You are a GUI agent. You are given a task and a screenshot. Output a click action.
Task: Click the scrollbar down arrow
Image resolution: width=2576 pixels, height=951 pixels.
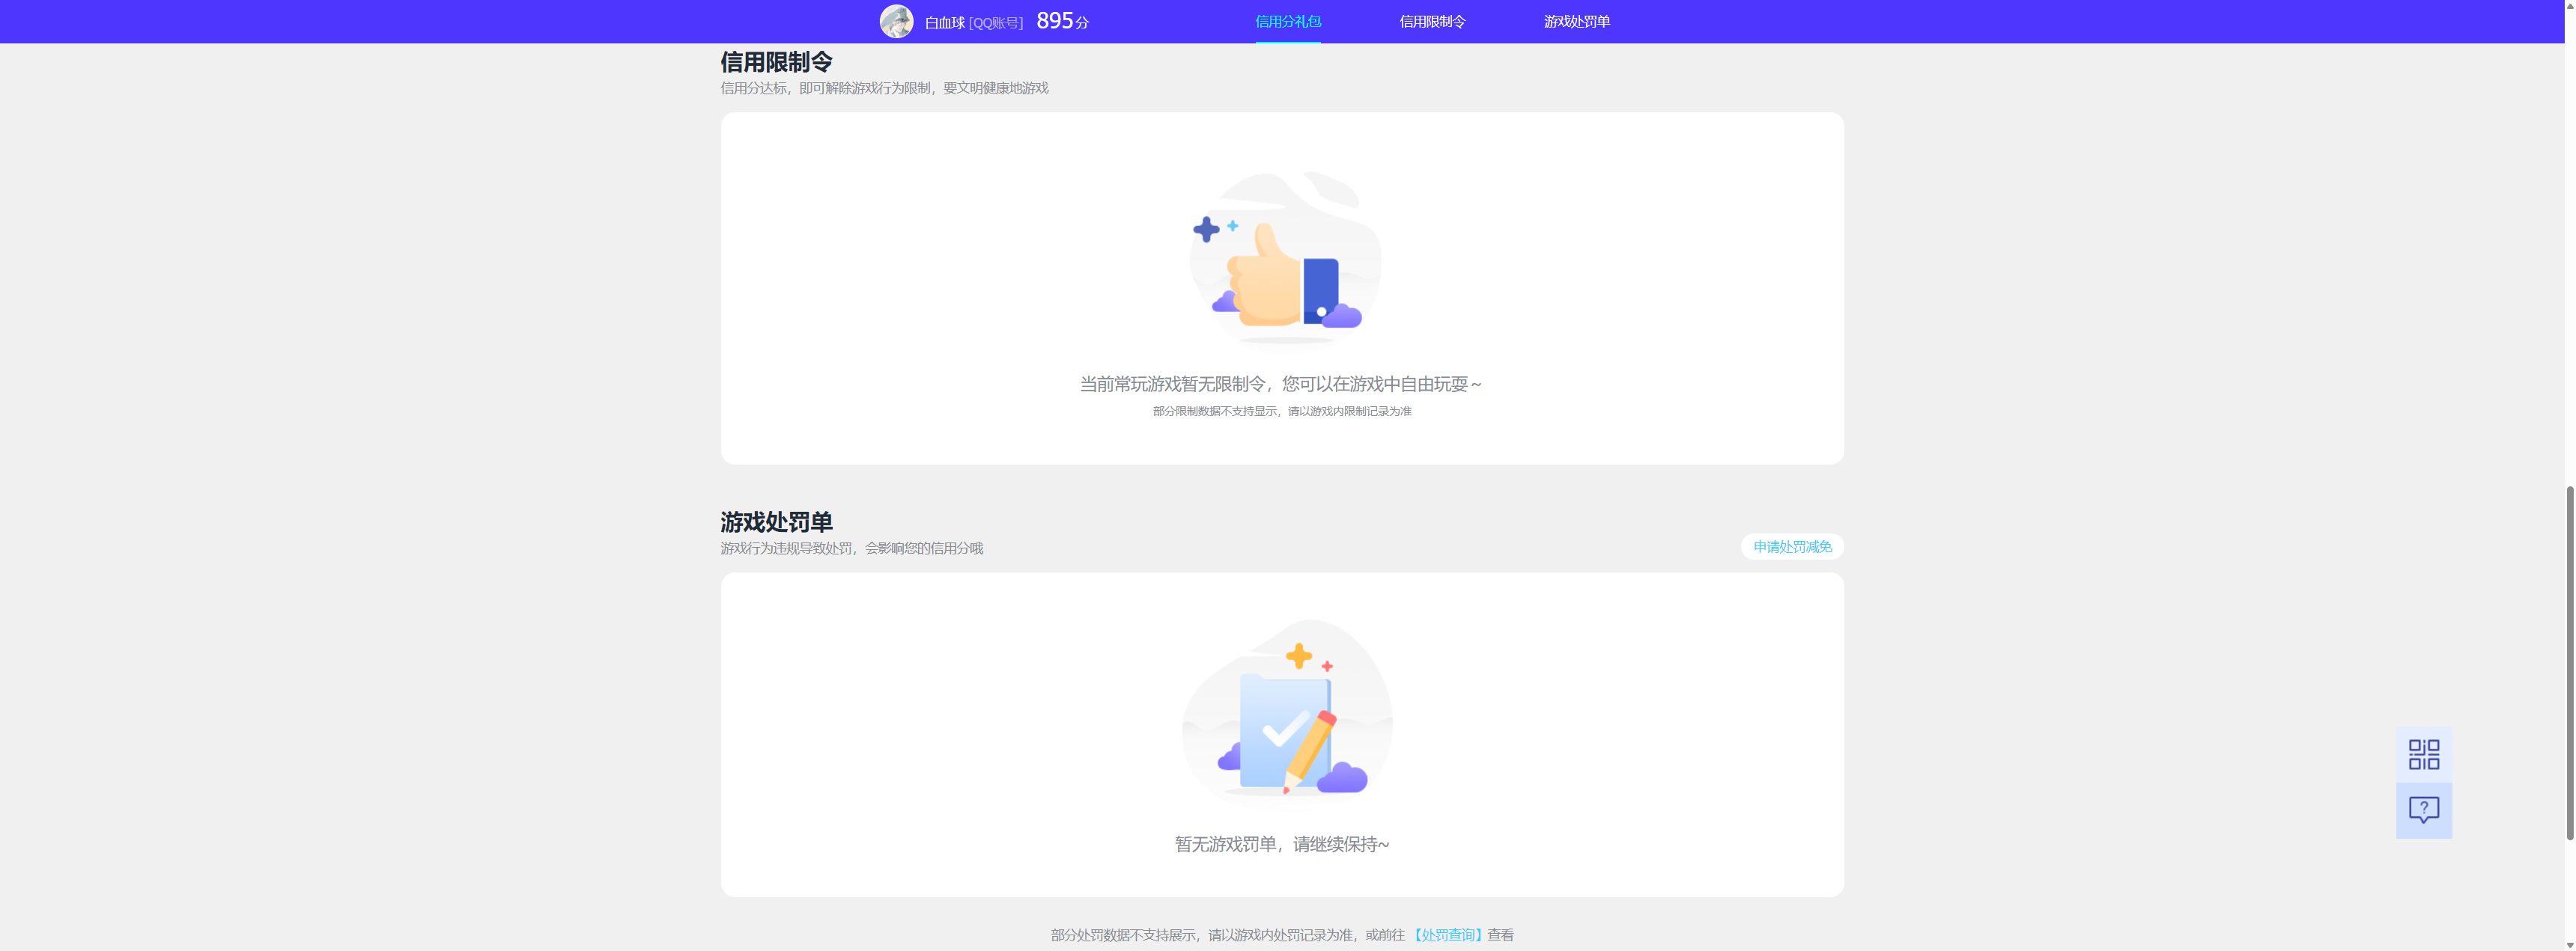pos(2569,944)
